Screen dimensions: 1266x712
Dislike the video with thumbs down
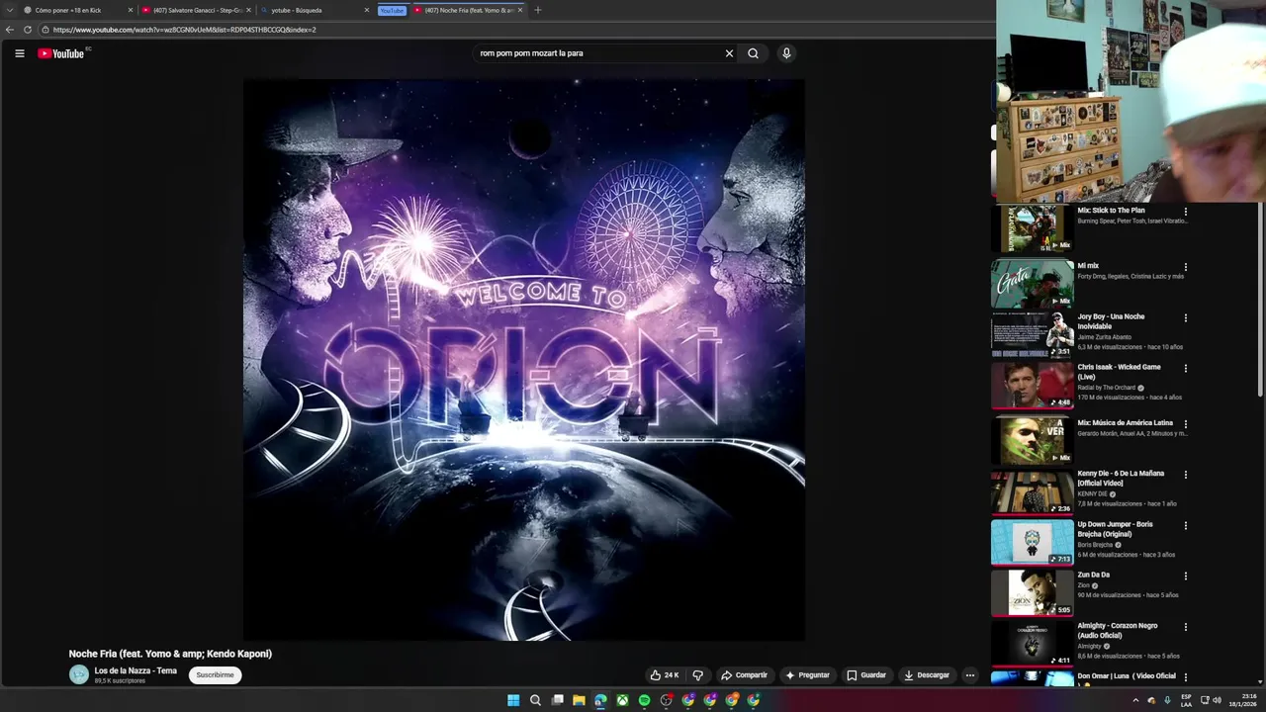(698, 675)
